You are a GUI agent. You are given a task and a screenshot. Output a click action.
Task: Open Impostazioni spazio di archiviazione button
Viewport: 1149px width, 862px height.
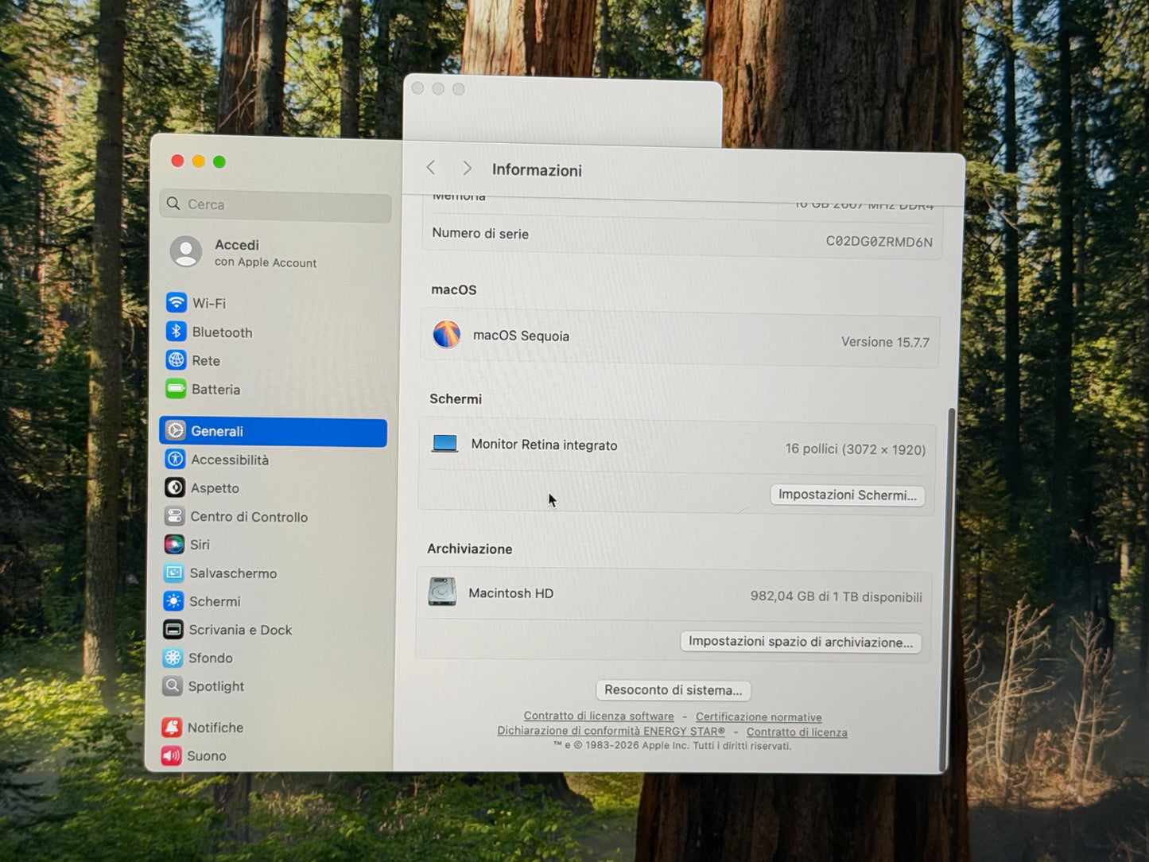click(x=801, y=642)
